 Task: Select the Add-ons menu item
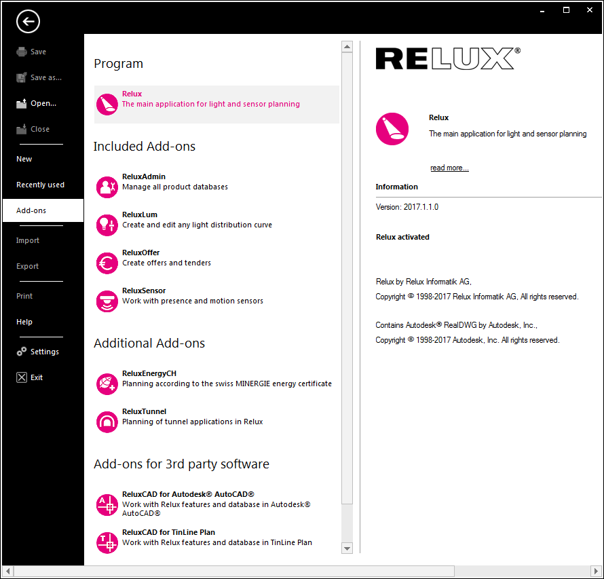click(43, 210)
